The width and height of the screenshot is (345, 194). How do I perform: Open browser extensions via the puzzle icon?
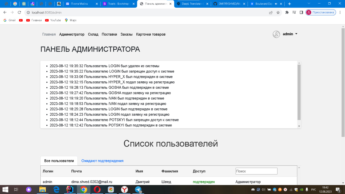tap(287, 12)
